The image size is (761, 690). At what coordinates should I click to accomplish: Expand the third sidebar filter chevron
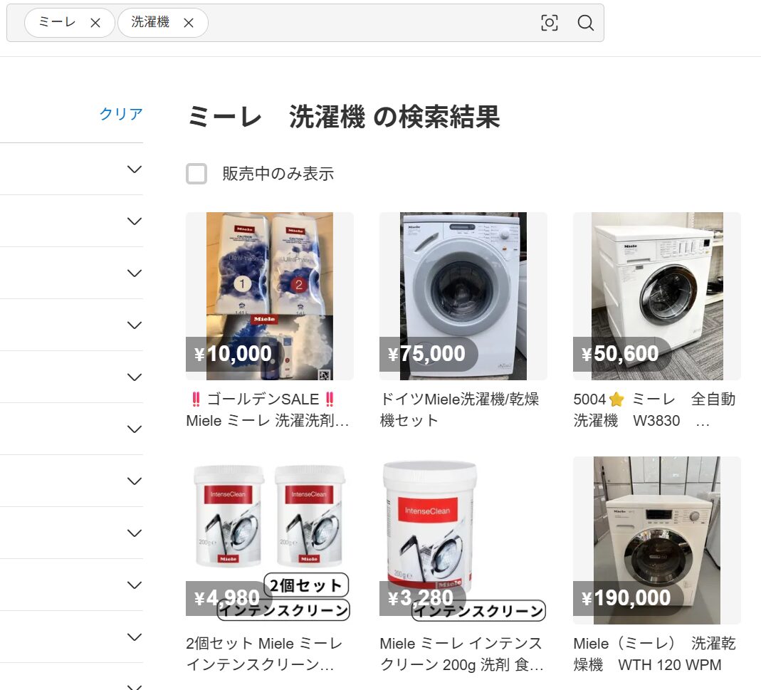tap(135, 273)
